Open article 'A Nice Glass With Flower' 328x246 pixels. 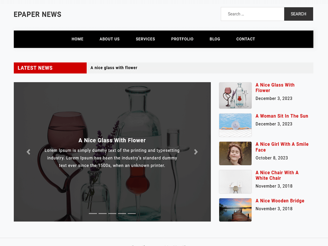click(275, 87)
